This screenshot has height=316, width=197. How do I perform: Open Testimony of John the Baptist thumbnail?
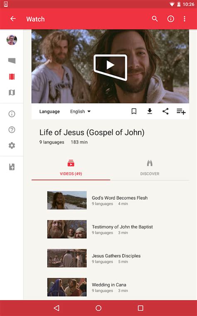pos(67,229)
